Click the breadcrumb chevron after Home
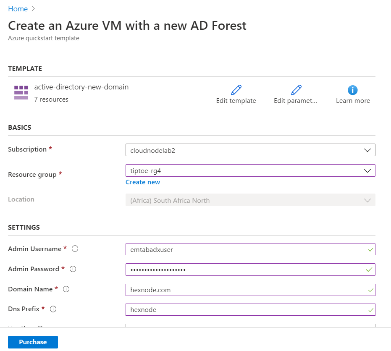This screenshot has width=391, height=351. click(x=33, y=9)
